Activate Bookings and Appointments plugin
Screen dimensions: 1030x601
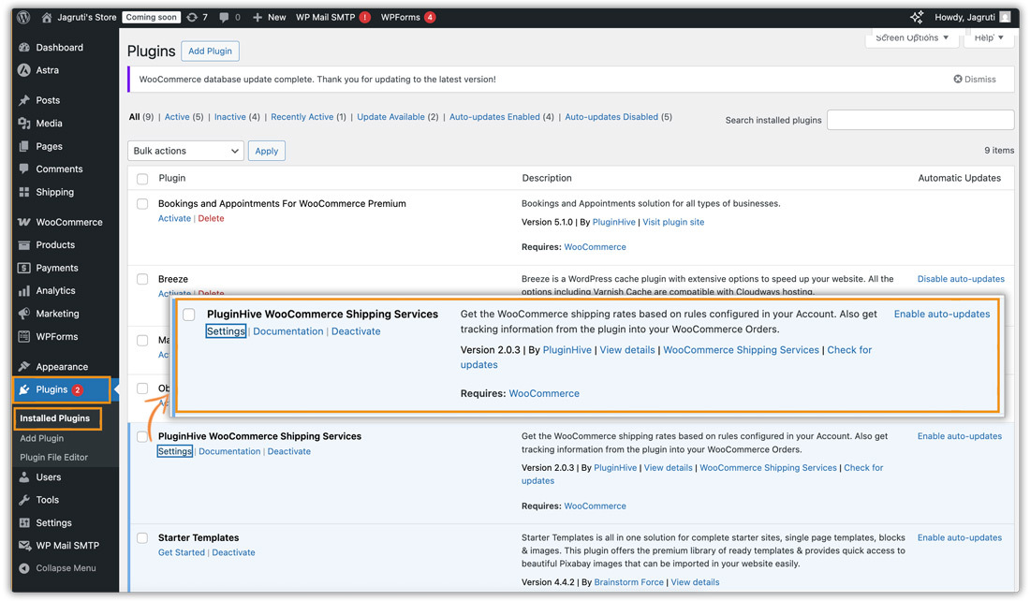pyautogui.click(x=174, y=219)
